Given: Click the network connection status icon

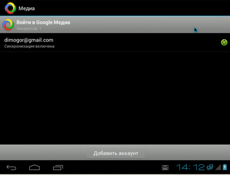Looking at the screenshot, I should pos(210,167).
